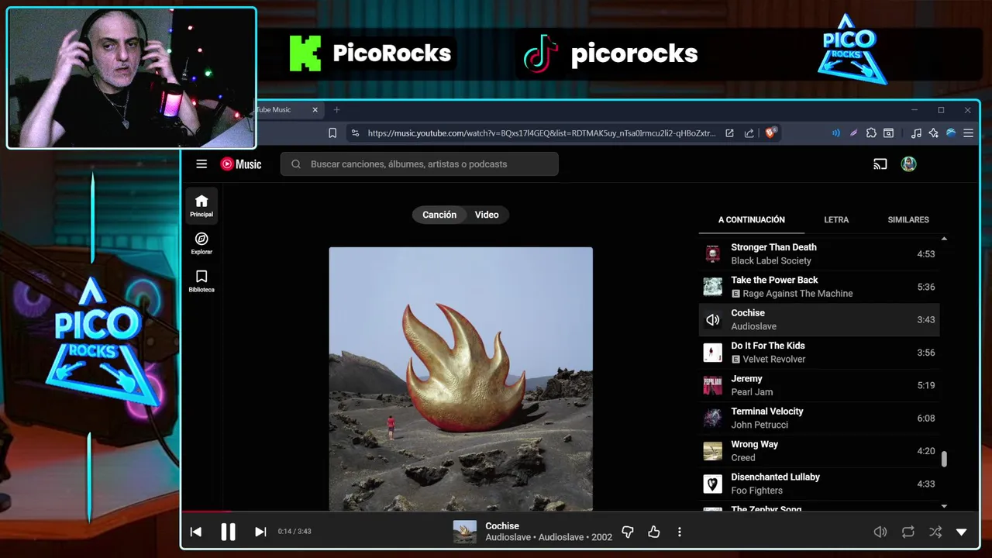Open the account avatar menu
992x558 pixels.
coord(909,164)
